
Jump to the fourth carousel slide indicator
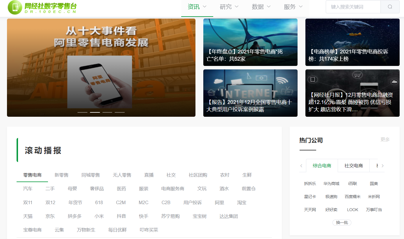click(120, 112)
